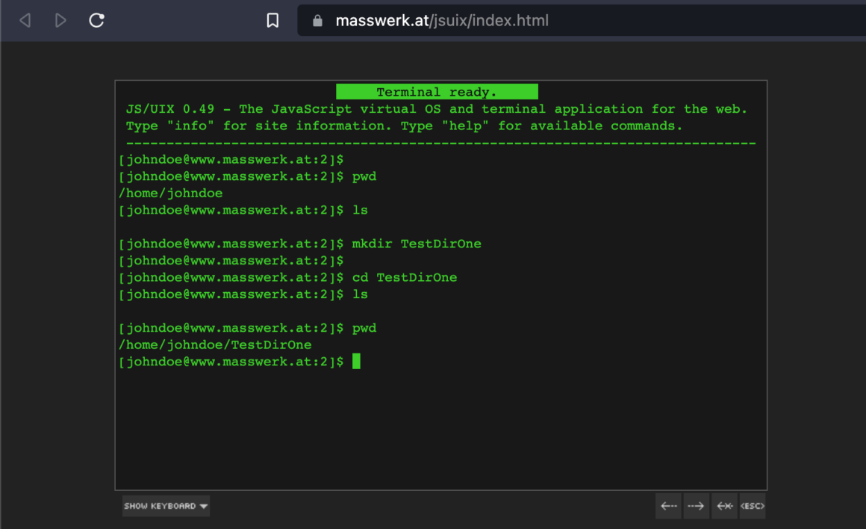Reload the masswerk.at page

(96, 20)
